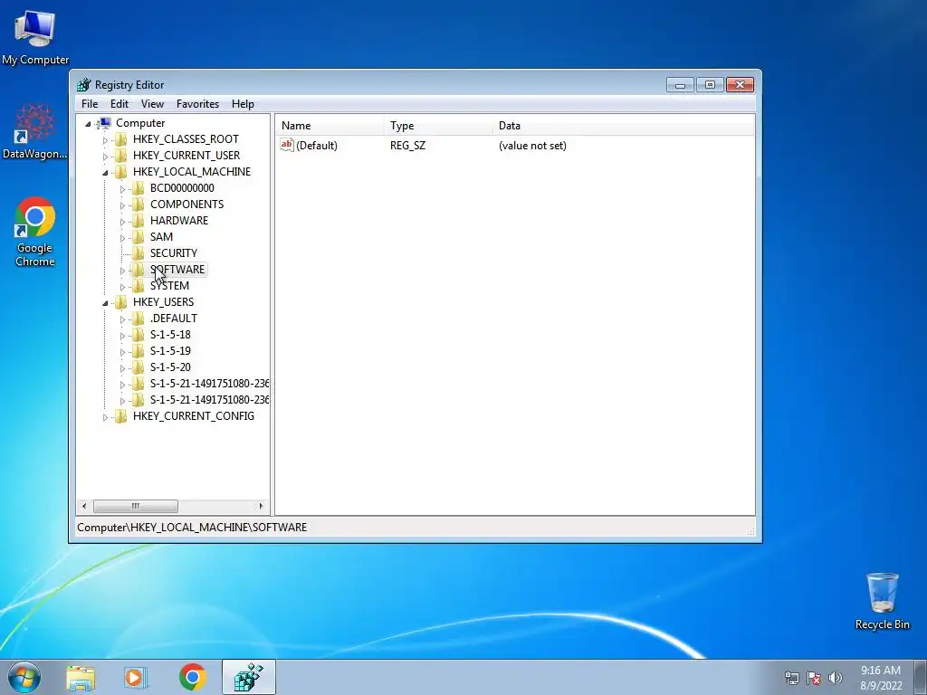
Task: Open the Windows Start menu
Action: [24, 677]
